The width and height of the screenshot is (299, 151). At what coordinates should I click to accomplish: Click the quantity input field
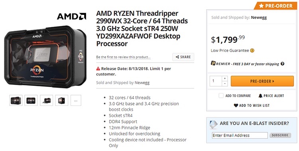216,81
